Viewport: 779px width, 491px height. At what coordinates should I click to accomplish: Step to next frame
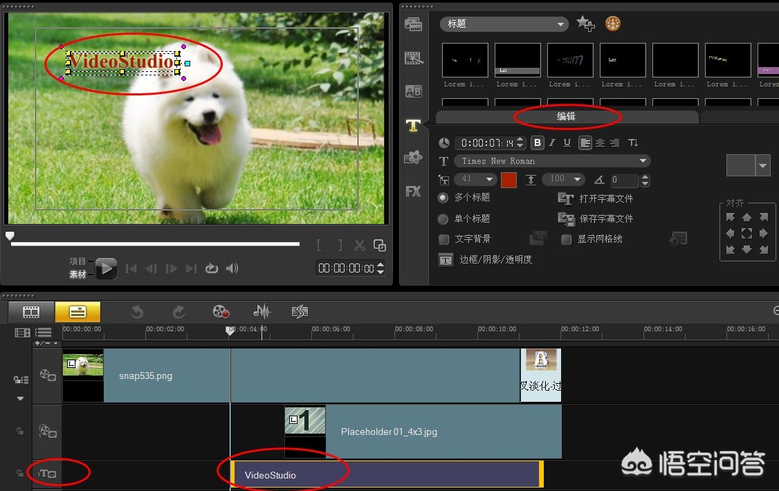point(172,268)
